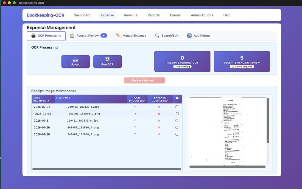Click the Add Return arrows icon
302x189 pixels.
[x=189, y=36]
